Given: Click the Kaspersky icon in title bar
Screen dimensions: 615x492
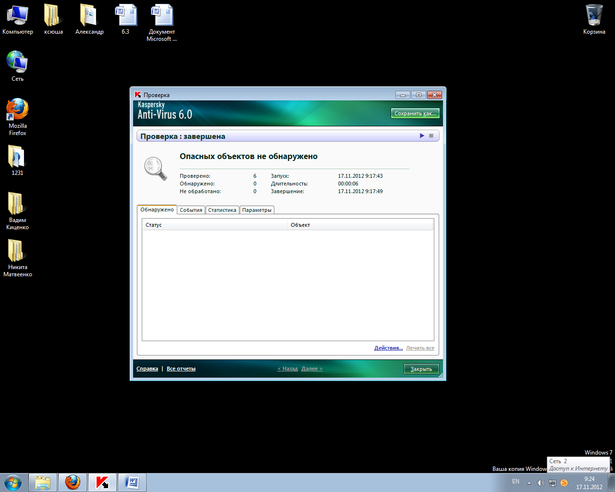Looking at the screenshot, I should [x=138, y=95].
